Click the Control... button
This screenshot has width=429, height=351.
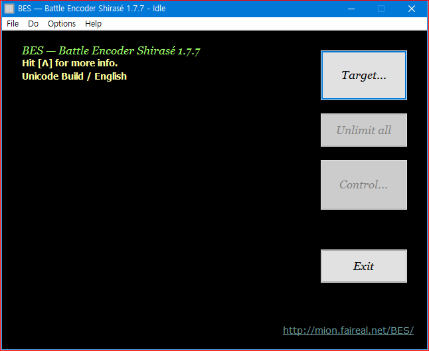364,184
